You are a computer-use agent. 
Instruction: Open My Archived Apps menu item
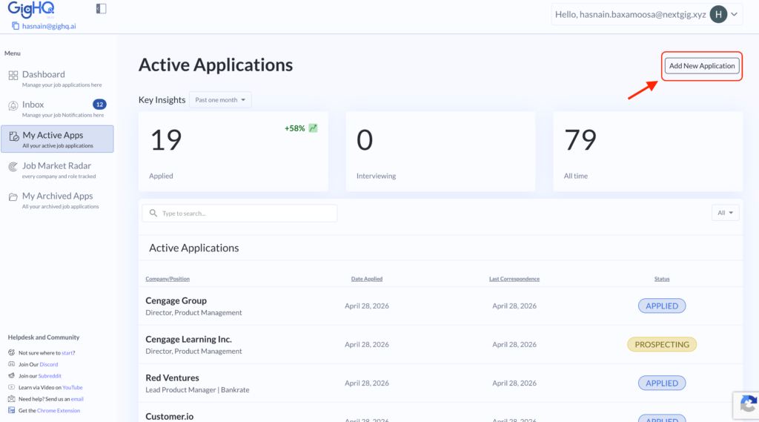pyautogui.click(x=57, y=200)
